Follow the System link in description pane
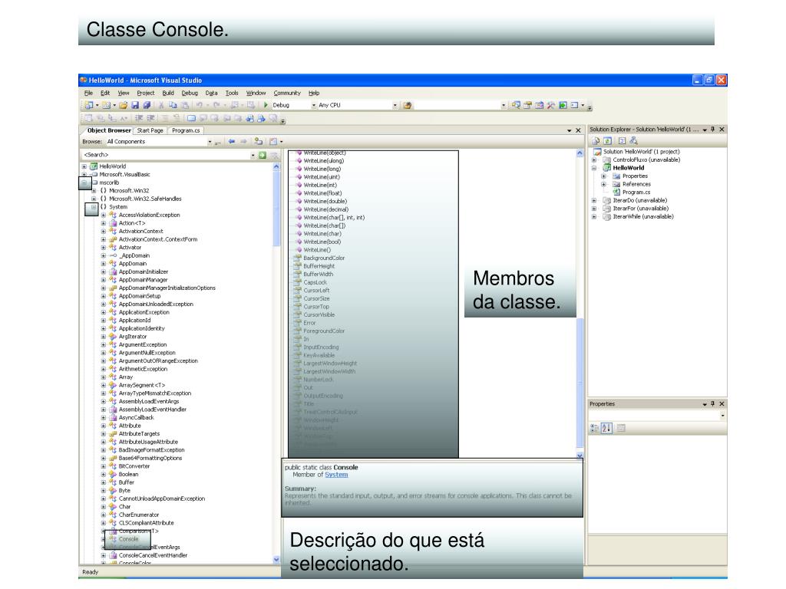This screenshot has width=786, height=589. point(336,474)
